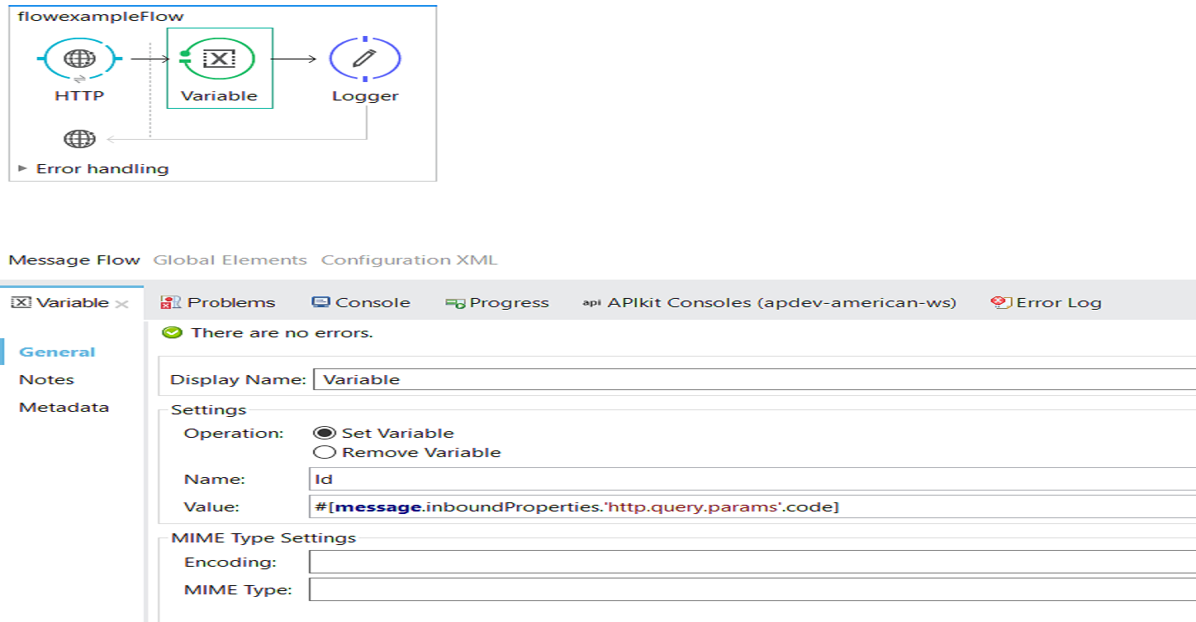Click the Console monitor icon
The image size is (1196, 622).
[x=321, y=303]
